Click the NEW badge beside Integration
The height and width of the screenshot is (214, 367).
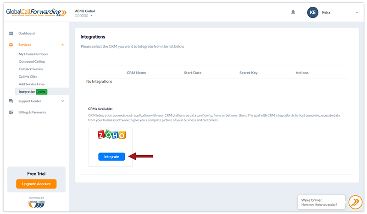tap(42, 92)
